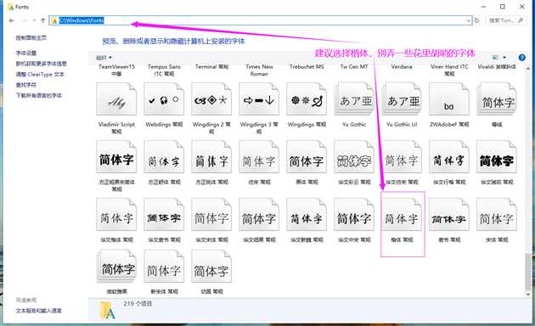Viewport: 535px width, 326px height.
Task: Open the 华文中宋 font icon
Action: [x=354, y=215]
